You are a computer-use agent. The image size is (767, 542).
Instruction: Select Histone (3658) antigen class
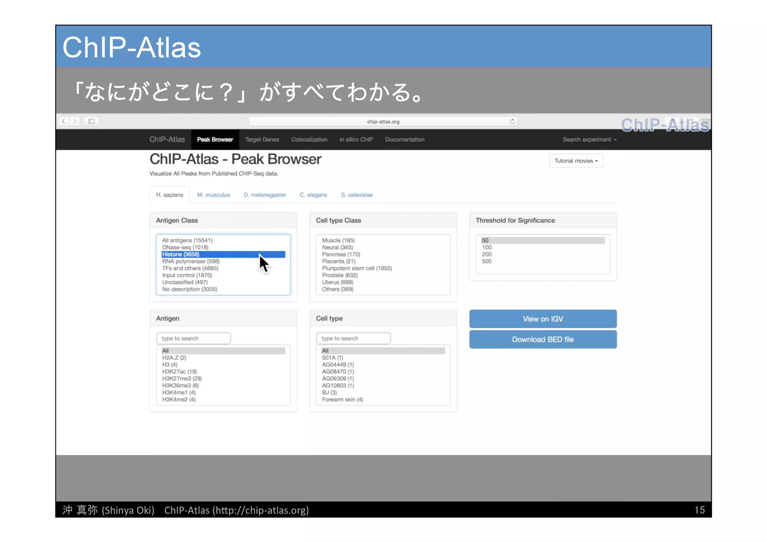click(223, 254)
